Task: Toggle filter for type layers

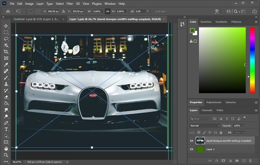Action: [x=227, y=119]
